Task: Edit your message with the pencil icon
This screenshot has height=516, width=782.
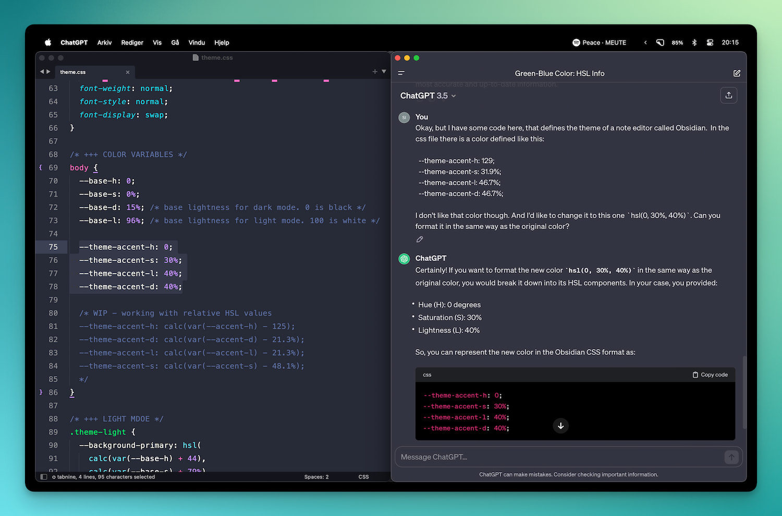Action: [420, 239]
